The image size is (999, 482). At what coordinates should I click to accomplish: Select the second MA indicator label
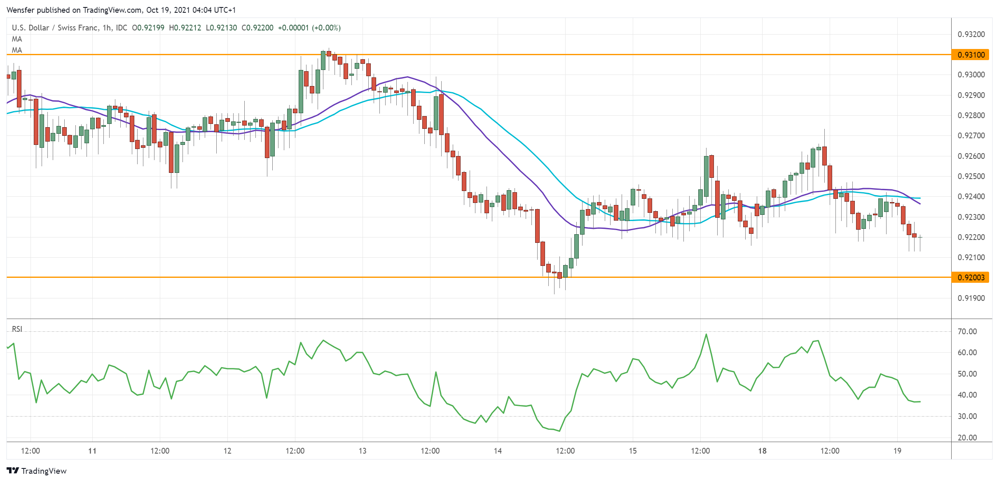tap(17, 50)
